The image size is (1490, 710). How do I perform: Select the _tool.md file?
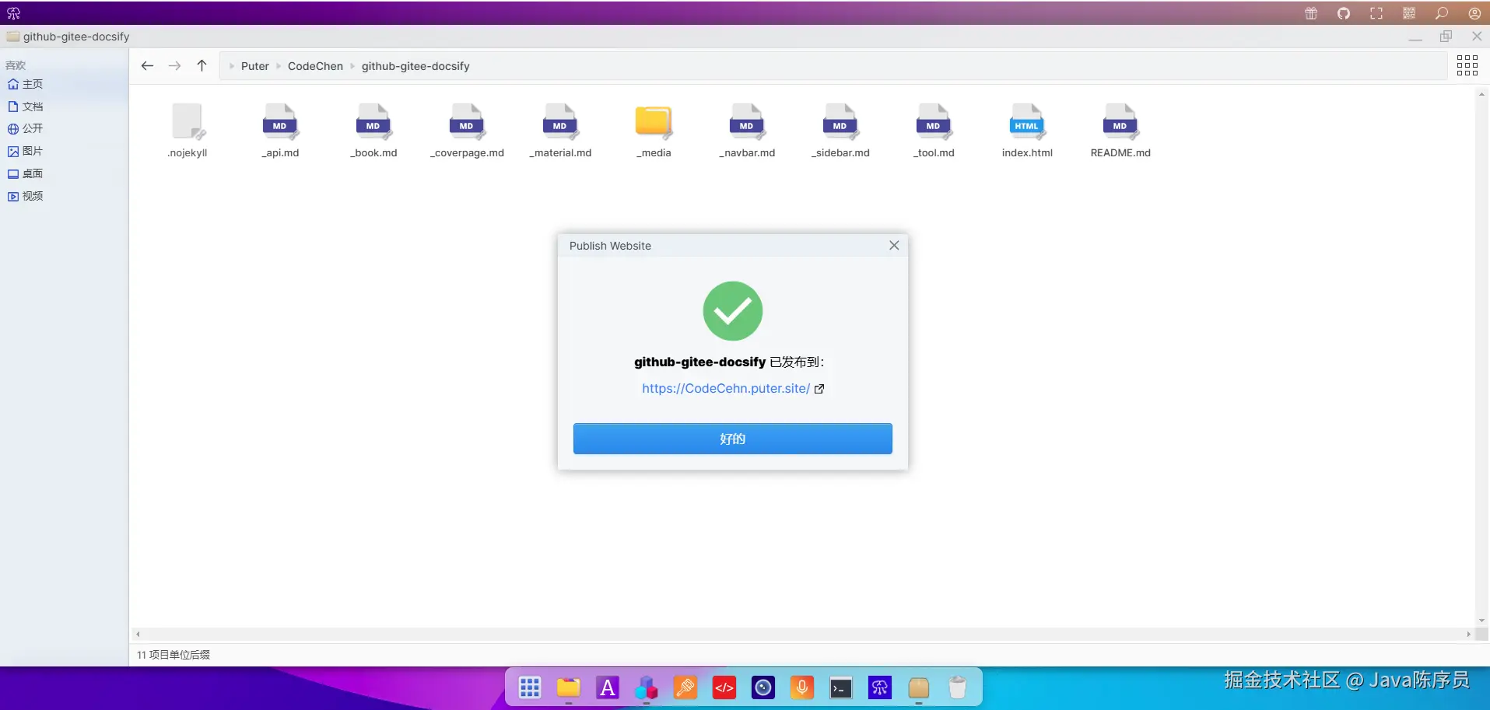pos(934,131)
